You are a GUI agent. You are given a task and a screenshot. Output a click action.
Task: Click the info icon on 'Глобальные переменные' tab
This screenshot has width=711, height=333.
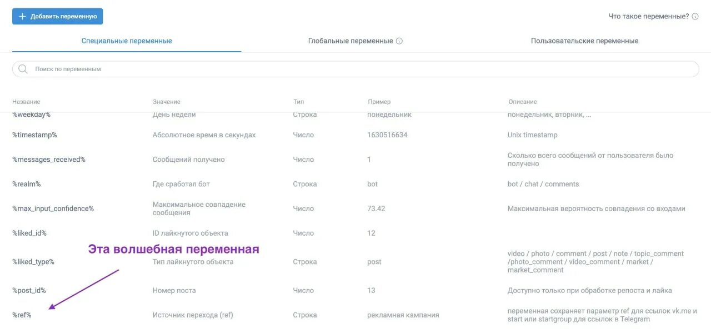400,40
